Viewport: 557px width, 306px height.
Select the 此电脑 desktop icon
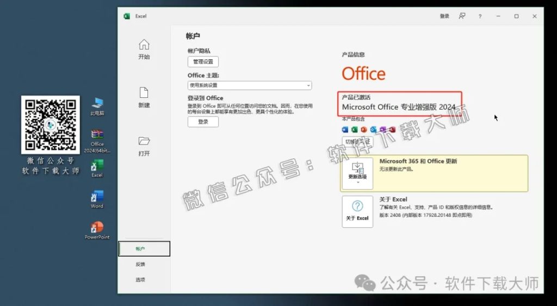pos(97,107)
